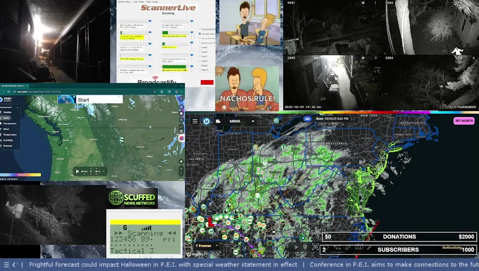Open ScannerLive System Setup menu

tap(124, 2)
